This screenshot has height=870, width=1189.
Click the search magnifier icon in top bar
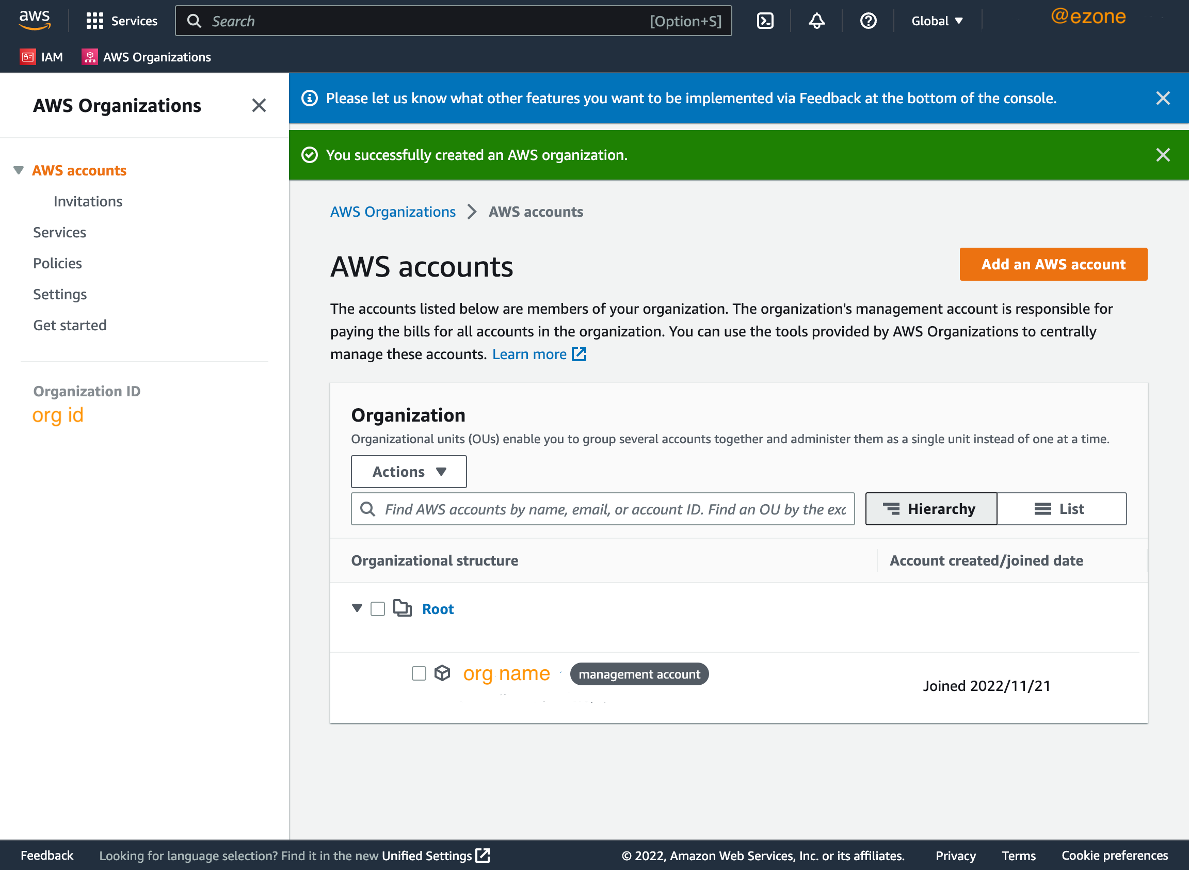(x=195, y=21)
